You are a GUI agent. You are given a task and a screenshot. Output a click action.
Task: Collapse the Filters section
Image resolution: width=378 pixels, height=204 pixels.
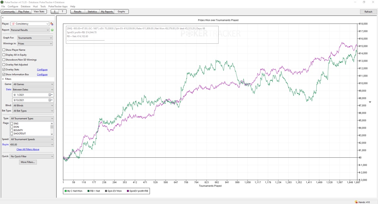(x=3, y=79)
